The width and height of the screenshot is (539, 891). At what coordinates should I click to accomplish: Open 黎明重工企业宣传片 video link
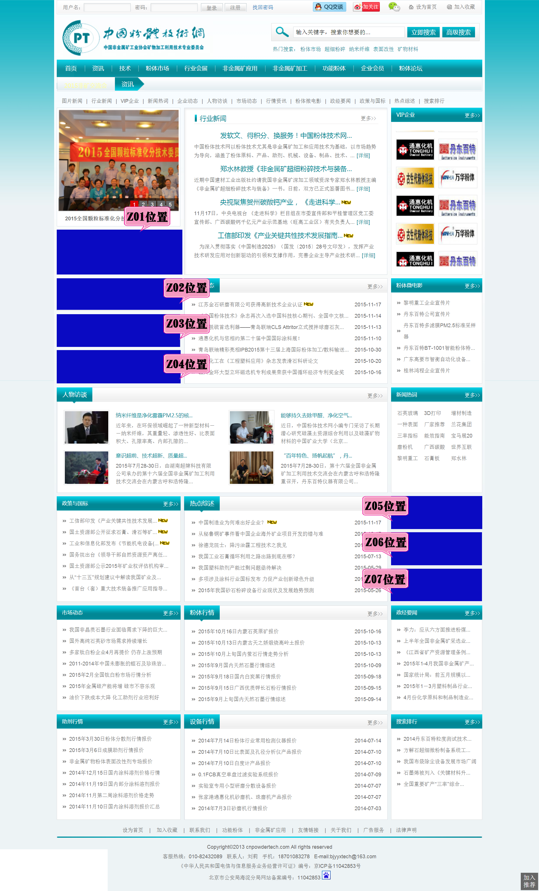tap(427, 303)
